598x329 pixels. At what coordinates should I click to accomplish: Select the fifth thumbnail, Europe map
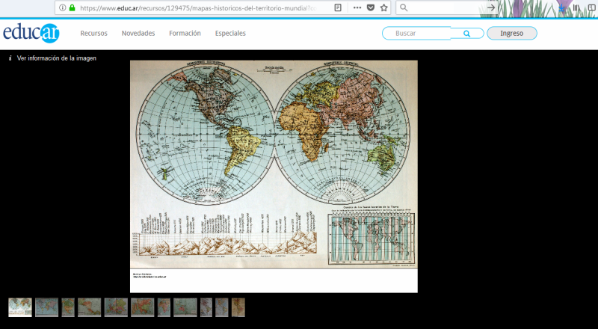coord(116,307)
